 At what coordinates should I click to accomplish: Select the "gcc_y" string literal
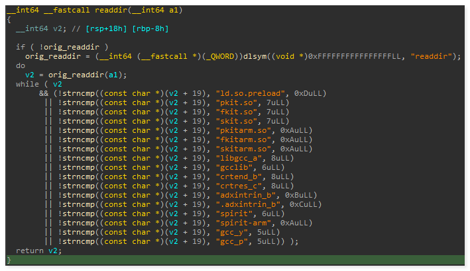click(229, 232)
